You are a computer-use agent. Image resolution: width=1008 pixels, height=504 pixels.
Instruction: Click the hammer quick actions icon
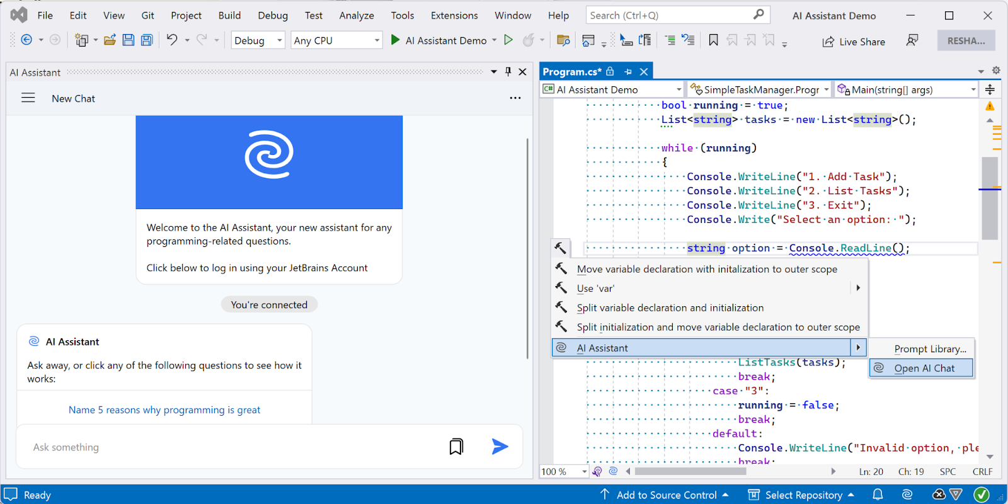pyautogui.click(x=560, y=248)
